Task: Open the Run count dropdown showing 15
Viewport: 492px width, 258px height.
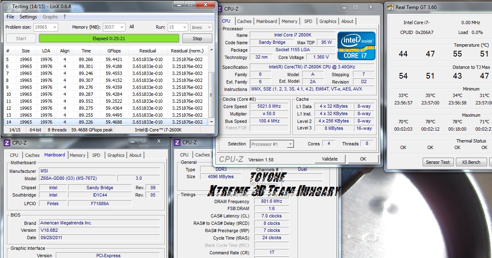Action: (x=178, y=27)
